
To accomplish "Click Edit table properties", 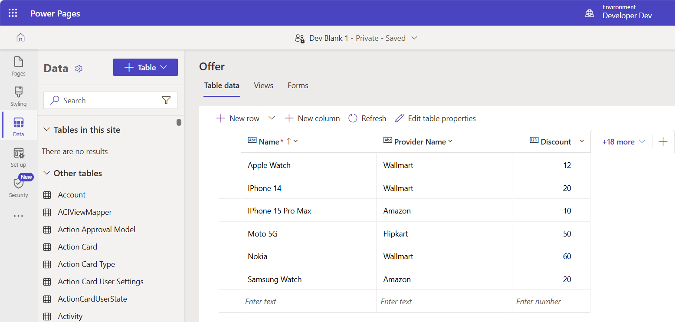I will (x=435, y=118).
